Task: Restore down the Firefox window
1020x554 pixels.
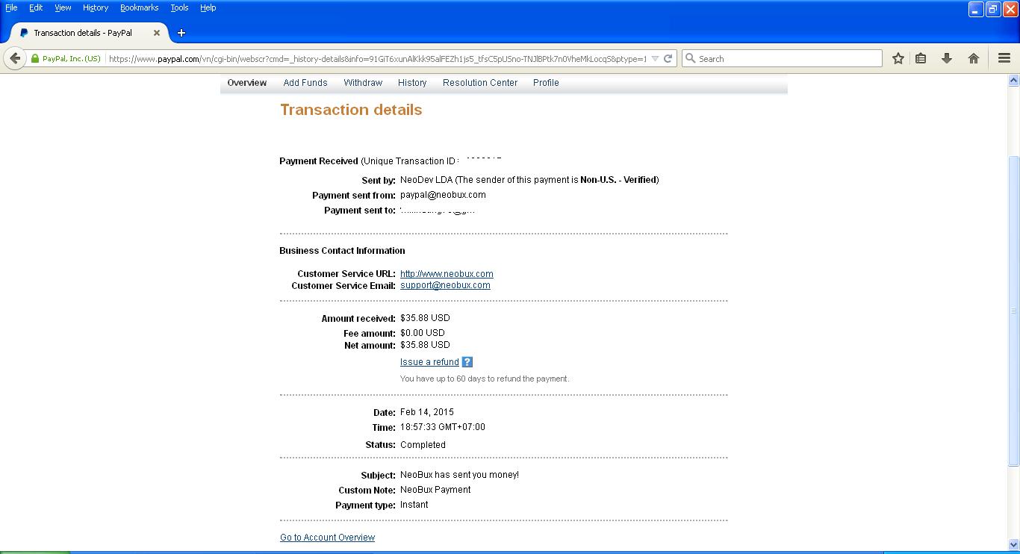Action: click(993, 9)
